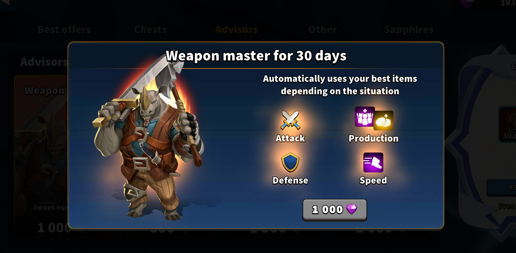Image resolution: width=516 pixels, height=253 pixels.
Task: Open the Chests tab
Action: click(150, 30)
